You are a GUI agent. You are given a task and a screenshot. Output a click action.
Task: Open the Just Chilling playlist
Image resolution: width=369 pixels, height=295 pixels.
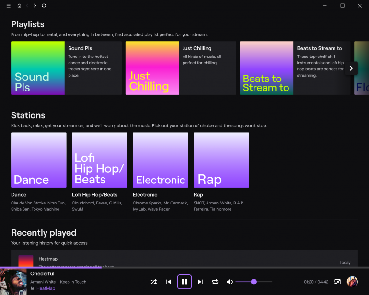(152, 68)
